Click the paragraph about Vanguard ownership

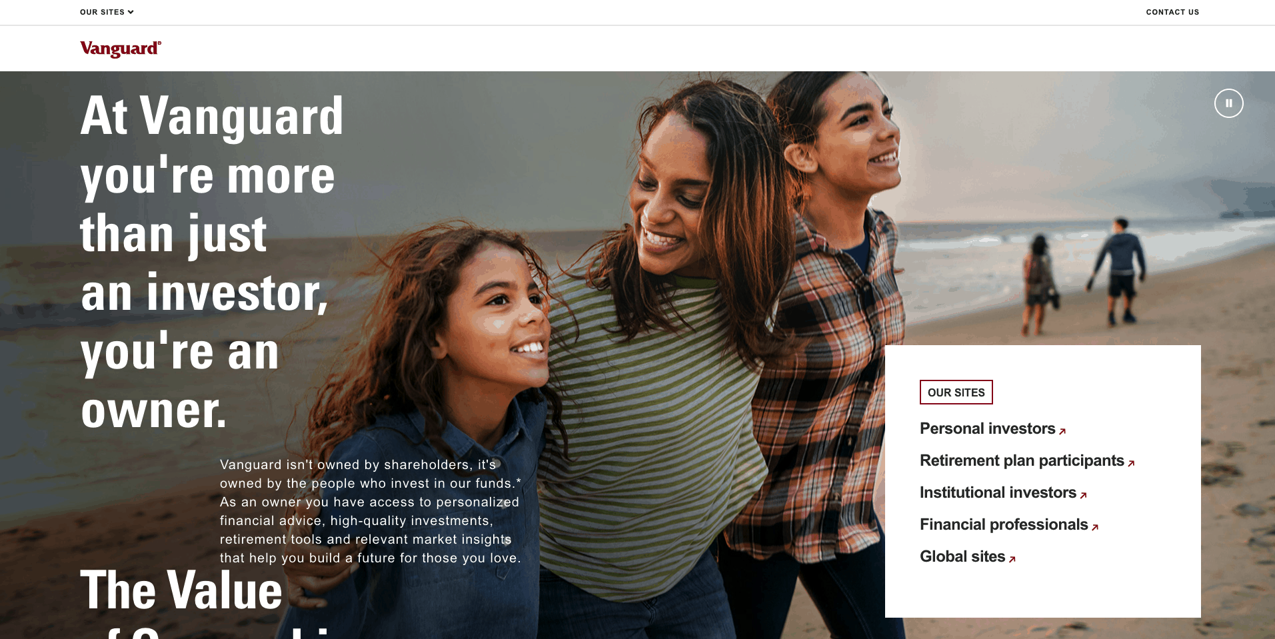tap(371, 511)
